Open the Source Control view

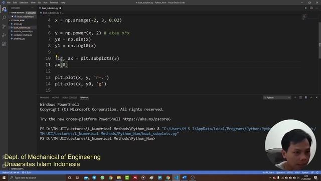(x=4, y=27)
